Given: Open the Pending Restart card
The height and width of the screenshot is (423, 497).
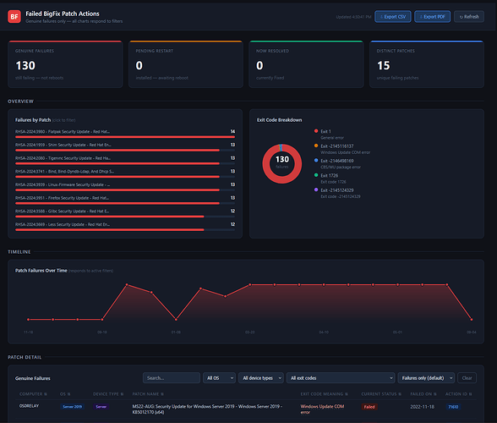Looking at the screenshot, I should [186, 64].
